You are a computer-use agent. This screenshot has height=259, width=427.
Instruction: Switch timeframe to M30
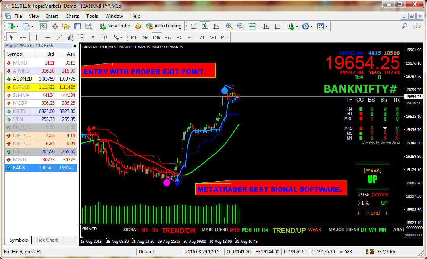click(168, 37)
